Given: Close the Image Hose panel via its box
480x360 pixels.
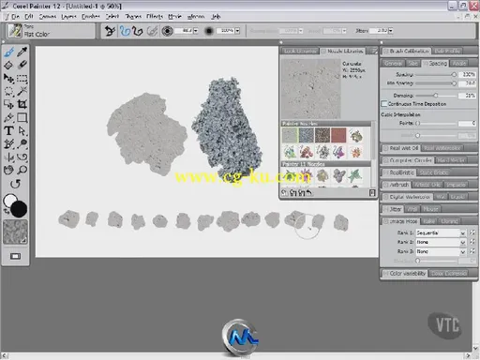Looking at the screenshot, I should tap(386, 221).
